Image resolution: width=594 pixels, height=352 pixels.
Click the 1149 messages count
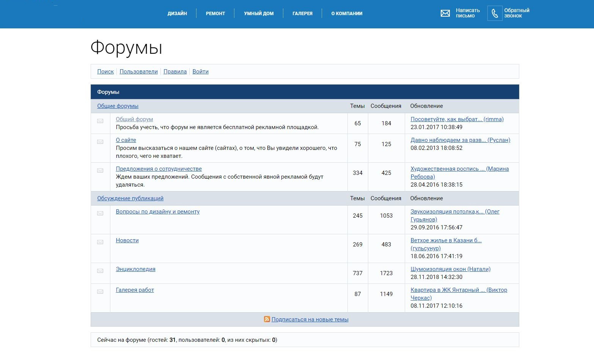pos(386,294)
